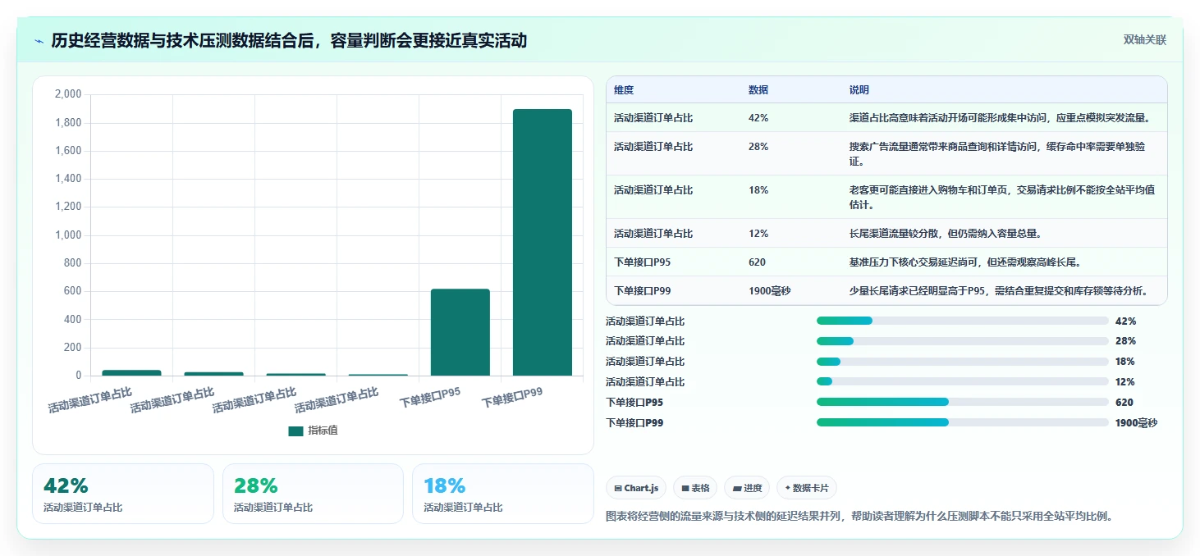Open the 18% stat card
This screenshot has width=1200, height=556.
[503, 494]
